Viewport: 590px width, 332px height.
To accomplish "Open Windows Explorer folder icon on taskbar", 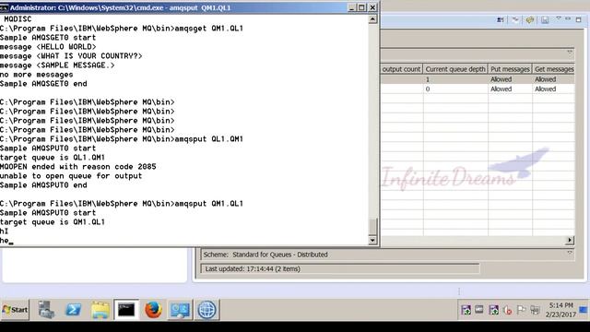I will pyautogui.click(x=100, y=310).
